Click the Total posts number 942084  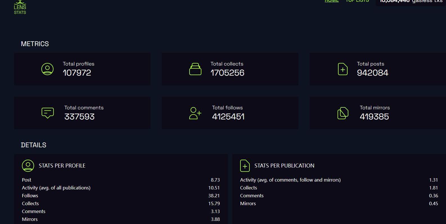(372, 73)
